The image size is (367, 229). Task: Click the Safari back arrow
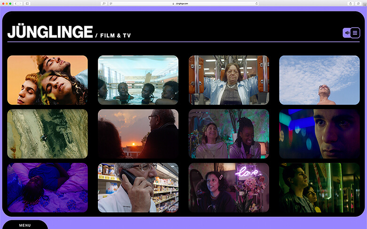pyautogui.click(x=16, y=3)
